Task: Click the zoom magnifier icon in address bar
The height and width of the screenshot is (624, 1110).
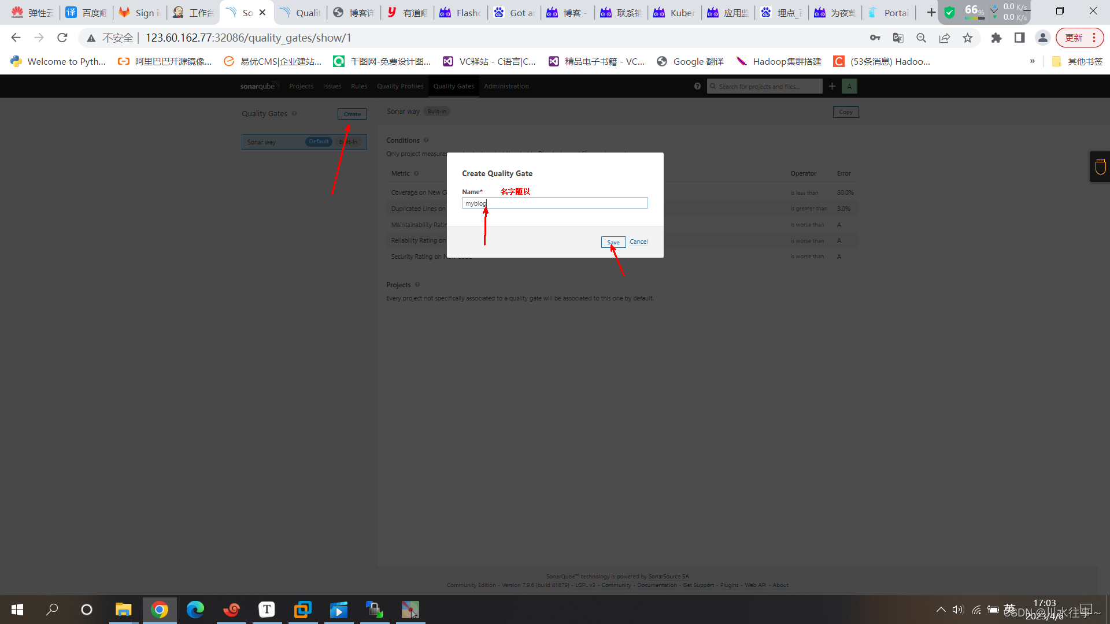Action: [921, 38]
